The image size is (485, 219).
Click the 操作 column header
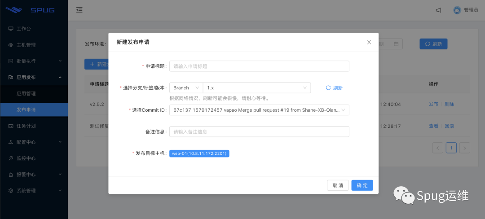(433, 84)
